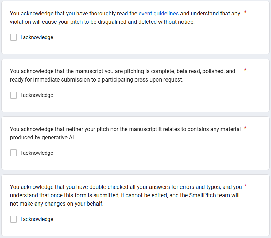Click the required asterisk on event guidelines question

(x=245, y=13)
